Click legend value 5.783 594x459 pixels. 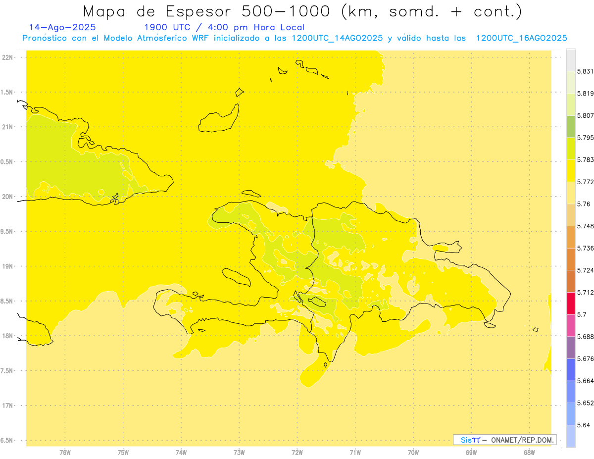coord(586,160)
